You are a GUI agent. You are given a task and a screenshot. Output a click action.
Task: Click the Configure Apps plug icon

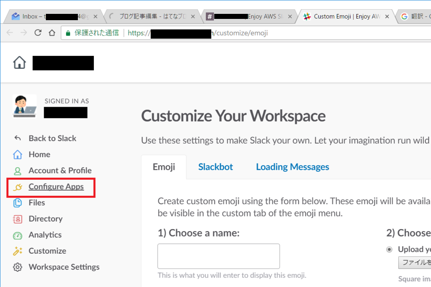[18, 187]
